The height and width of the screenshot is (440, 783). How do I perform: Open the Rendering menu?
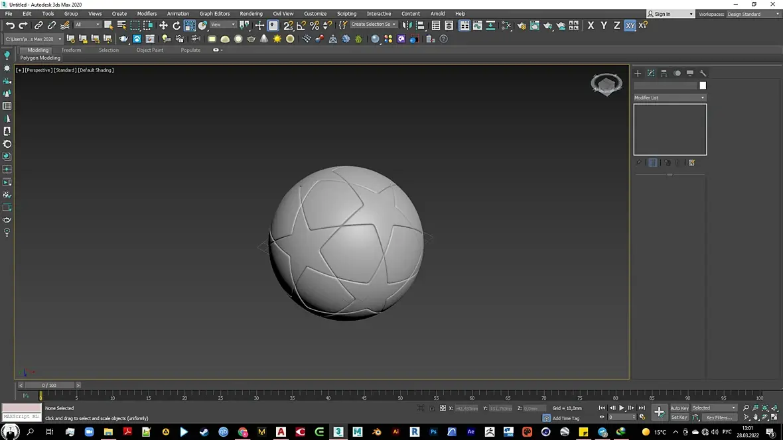click(251, 13)
